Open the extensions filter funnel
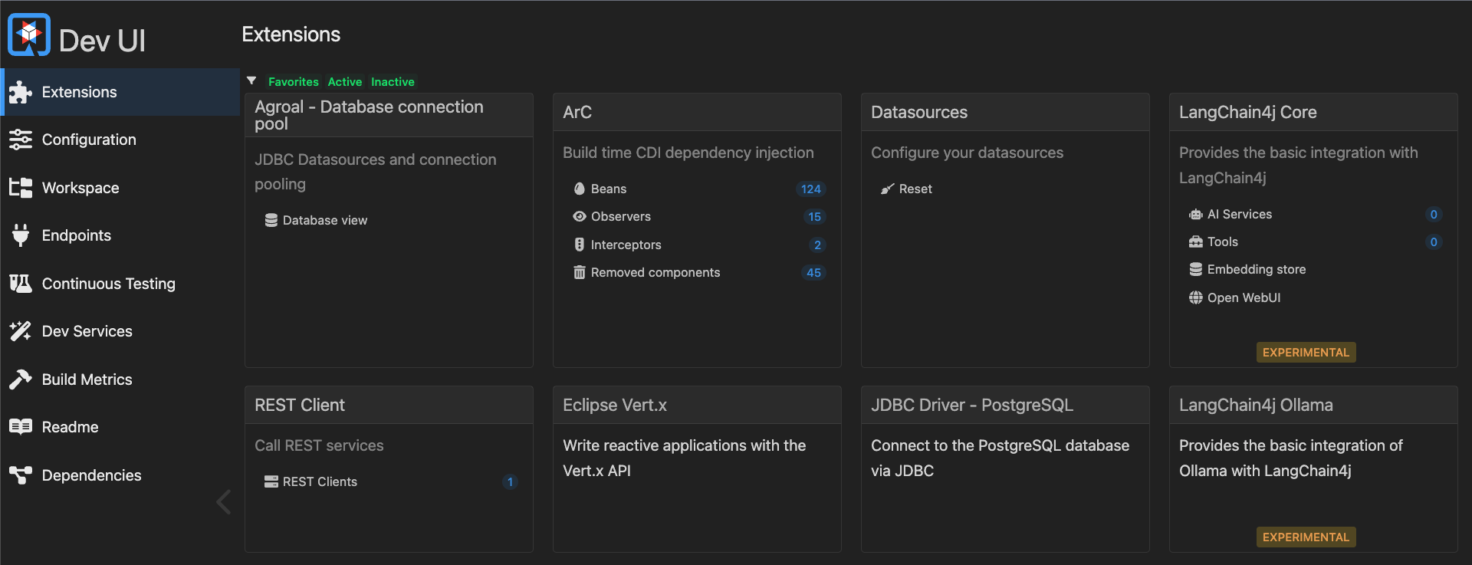 (x=251, y=80)
